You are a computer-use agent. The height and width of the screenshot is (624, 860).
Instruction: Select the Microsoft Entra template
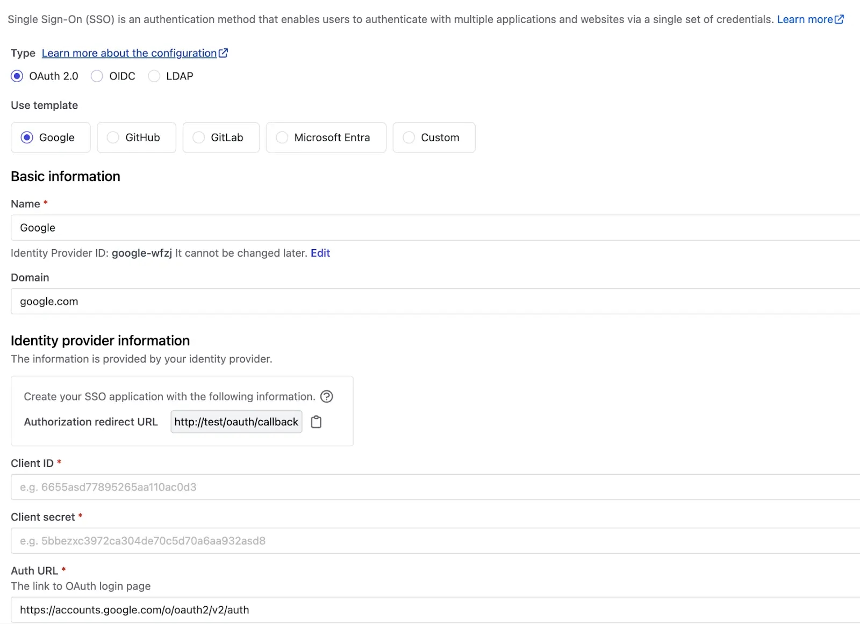[x=282, y=137]
